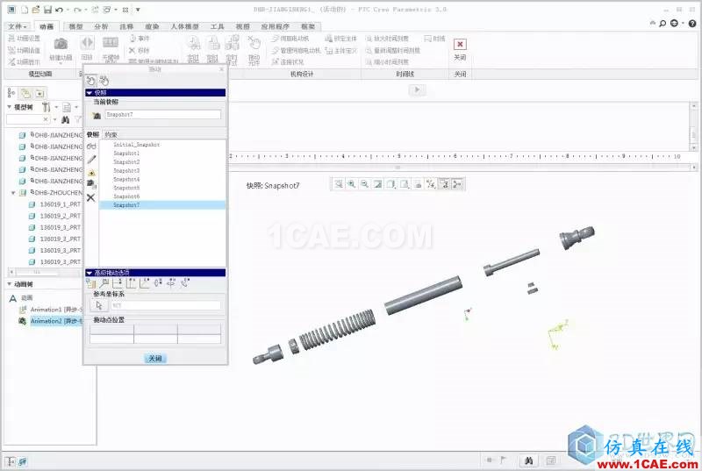Viewport: 702px width, 471px height.
Task: Click the model tree search filter field
Action: 27,119
